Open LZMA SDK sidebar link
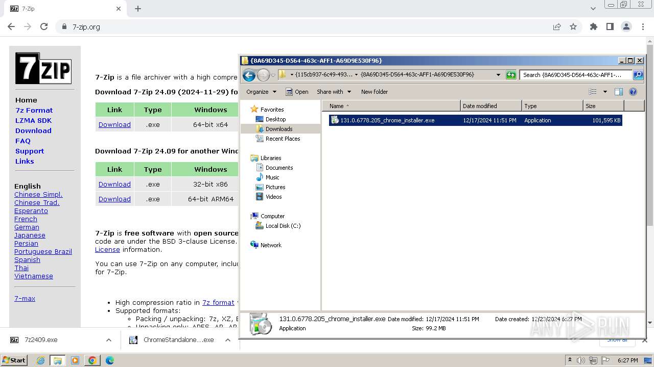Screen dimensions: 654x367 (33, 120)
